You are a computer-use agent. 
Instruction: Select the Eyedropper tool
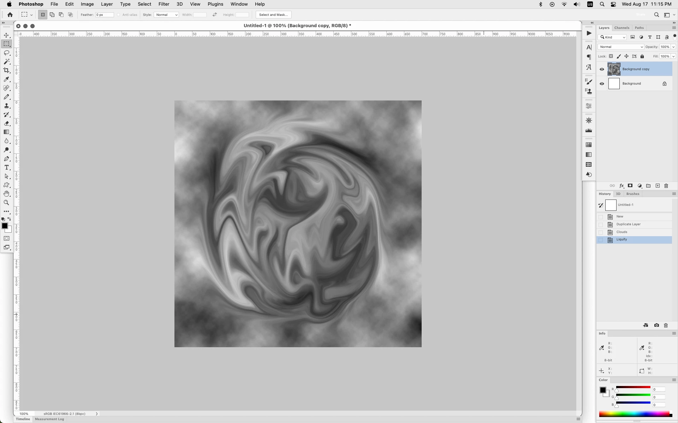6,79
